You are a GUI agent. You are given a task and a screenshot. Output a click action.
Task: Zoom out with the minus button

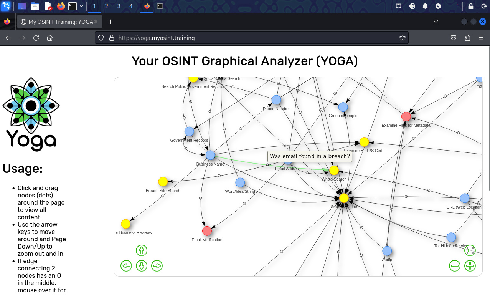[x=455, y=265]
